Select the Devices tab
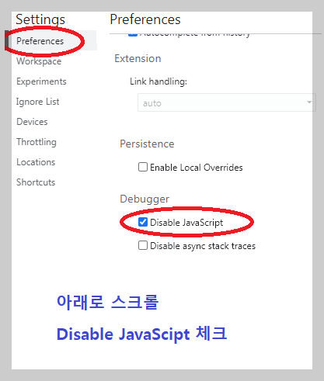The image size is (324, 381). click(32, 122)
